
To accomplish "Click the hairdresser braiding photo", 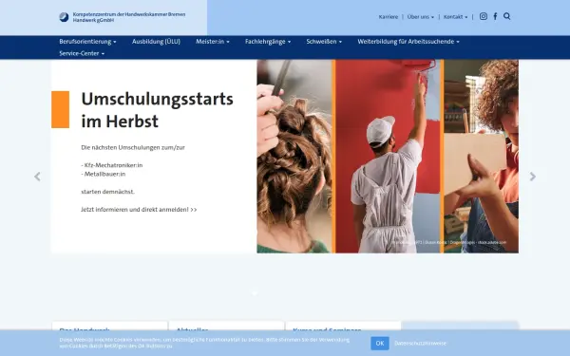I will click(294, 157).
